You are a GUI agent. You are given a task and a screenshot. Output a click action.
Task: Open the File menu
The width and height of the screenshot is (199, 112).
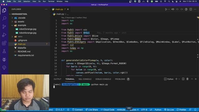tap(15, 1)
